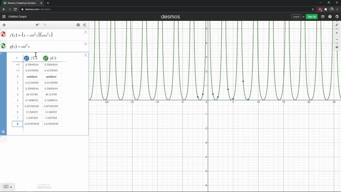This screenshot has height=192, width=341.
Task: Undo the last action with the undo arrow
Action: [37, 25]
